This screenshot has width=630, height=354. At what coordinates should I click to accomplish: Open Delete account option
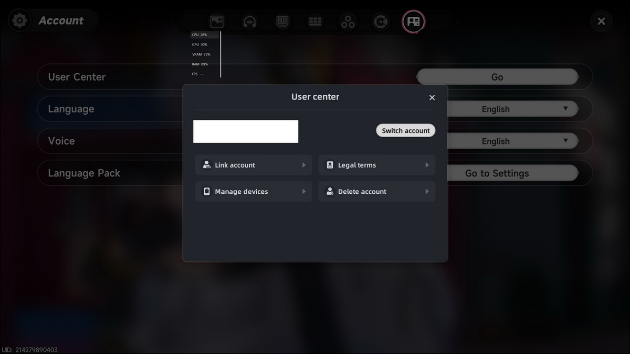click(x=376, y=192)
